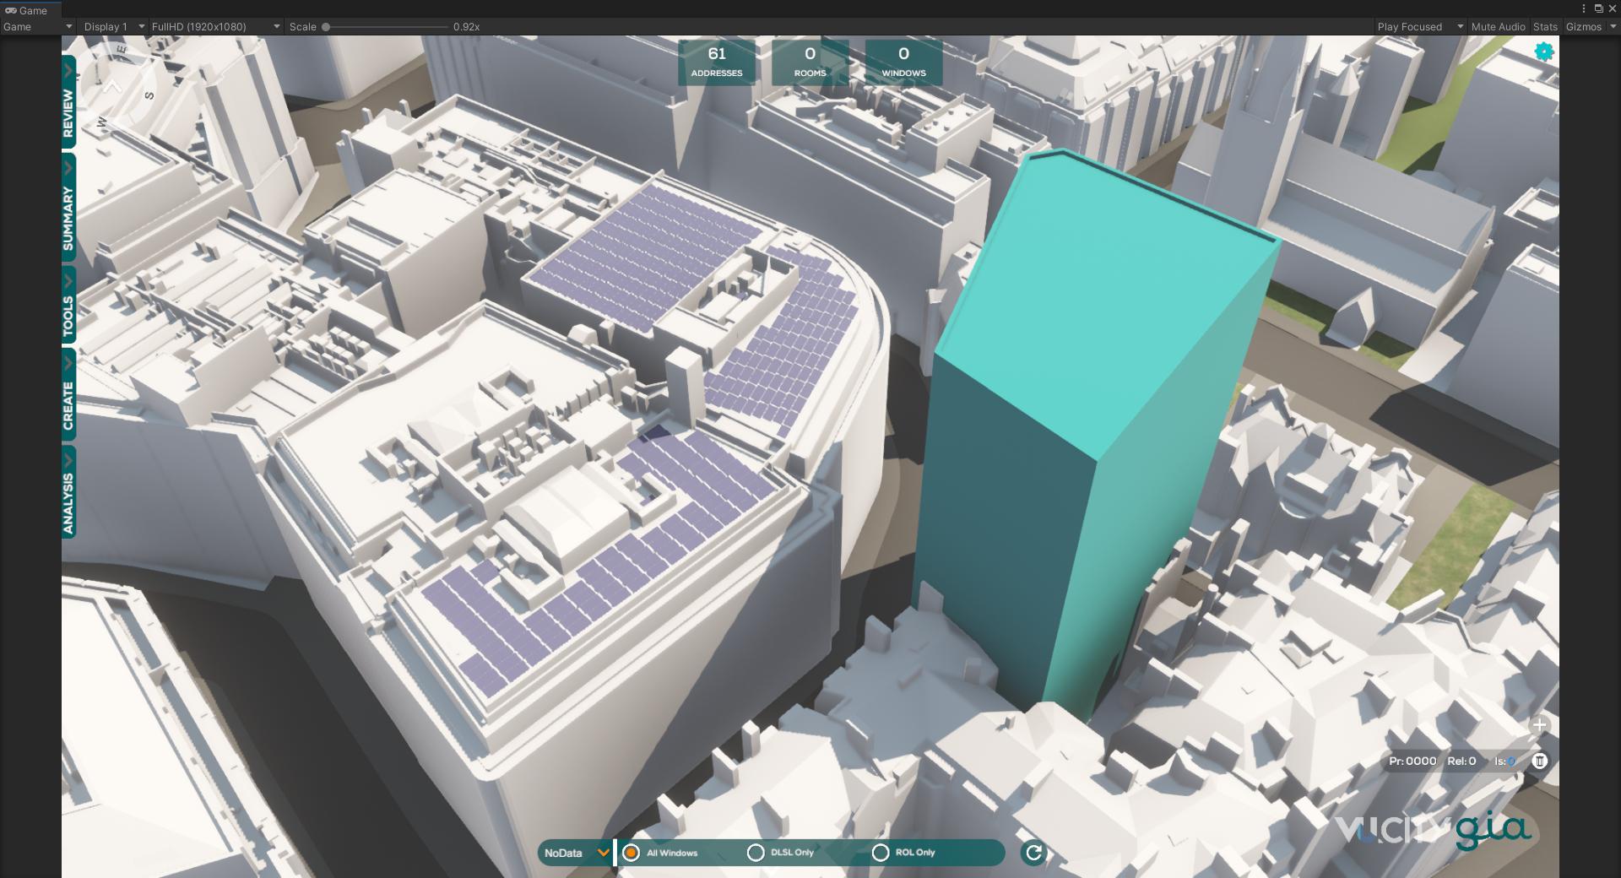Open the FullHD resolution dropdown

pyautogui.click(x=215, y=26)
